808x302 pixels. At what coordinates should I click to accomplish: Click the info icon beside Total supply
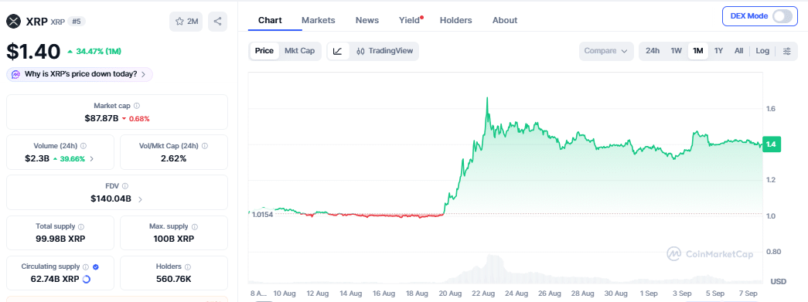coord(81,226)
